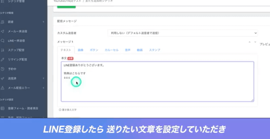Move メッセージ1 up with the up arrow
Screen dimensions: 270x139
249,42
